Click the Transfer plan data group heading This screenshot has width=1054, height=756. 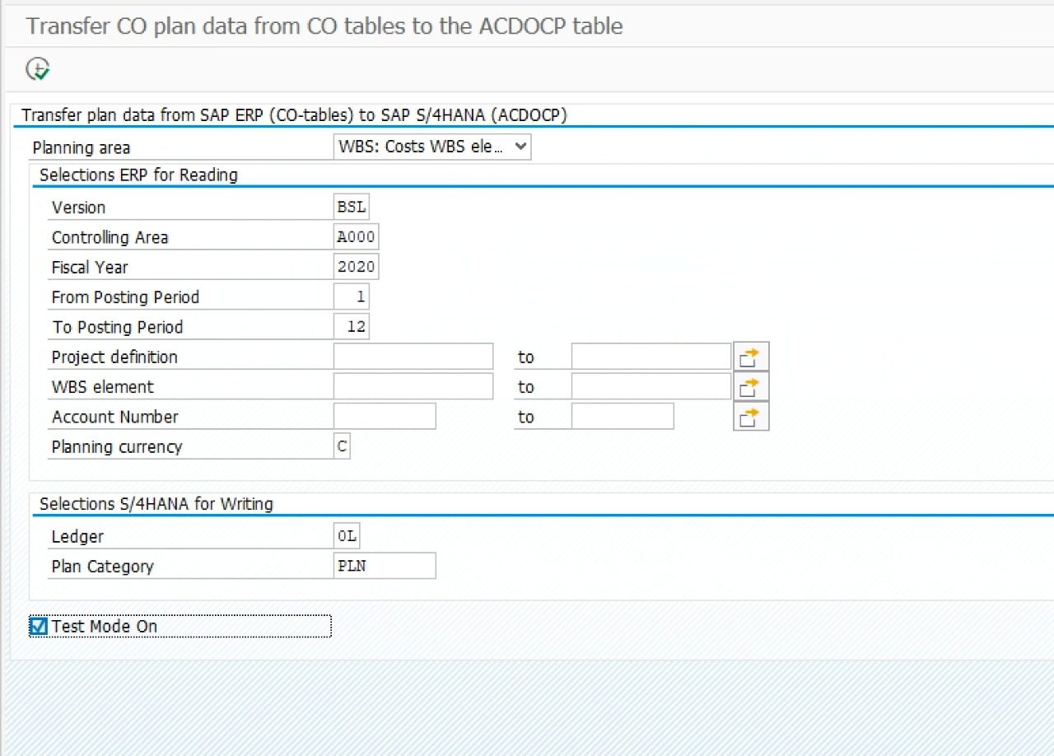(x=295, y=115)
